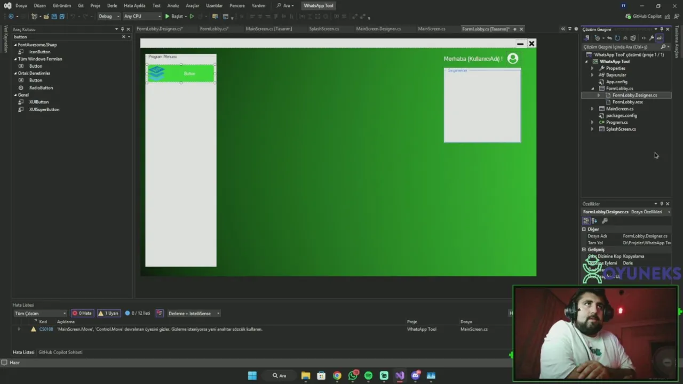
Task: Click the Save All toolbar icon
Action: point(62,17)
